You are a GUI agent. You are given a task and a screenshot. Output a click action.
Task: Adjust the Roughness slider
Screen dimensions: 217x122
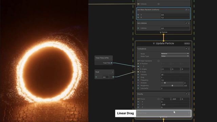172,86
